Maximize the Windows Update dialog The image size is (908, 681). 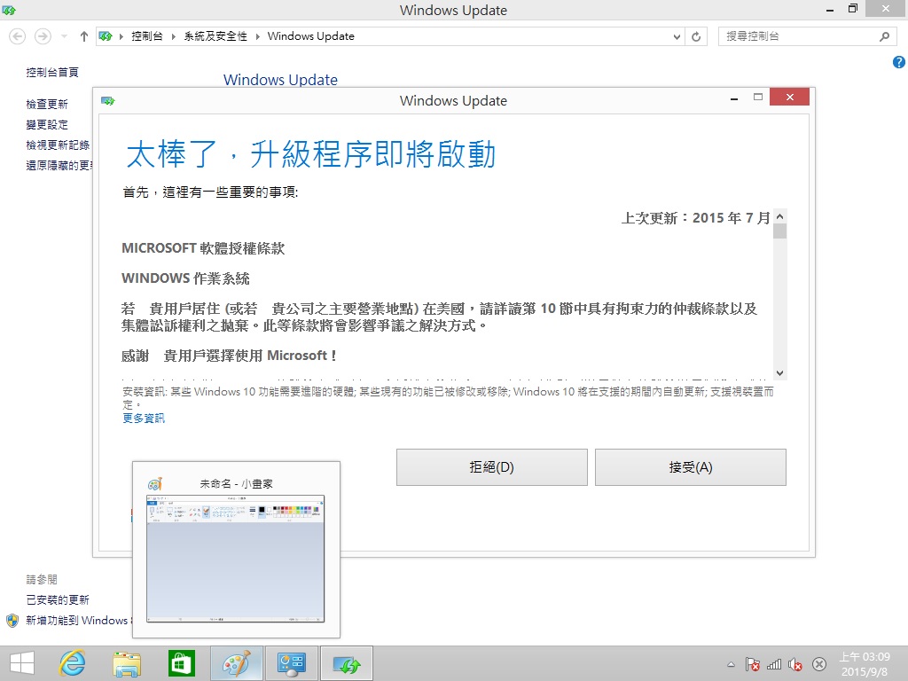758,98
